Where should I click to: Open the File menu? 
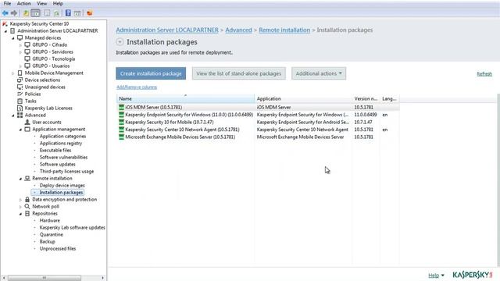(7, 3)
